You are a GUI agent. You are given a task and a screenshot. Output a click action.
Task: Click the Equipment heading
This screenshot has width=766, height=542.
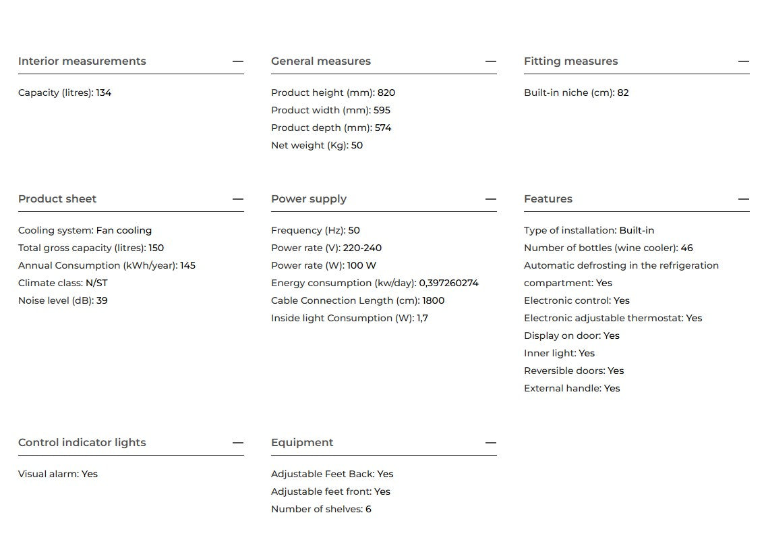(302, 442)
